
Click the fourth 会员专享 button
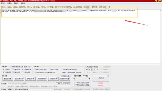coord(42,79)
